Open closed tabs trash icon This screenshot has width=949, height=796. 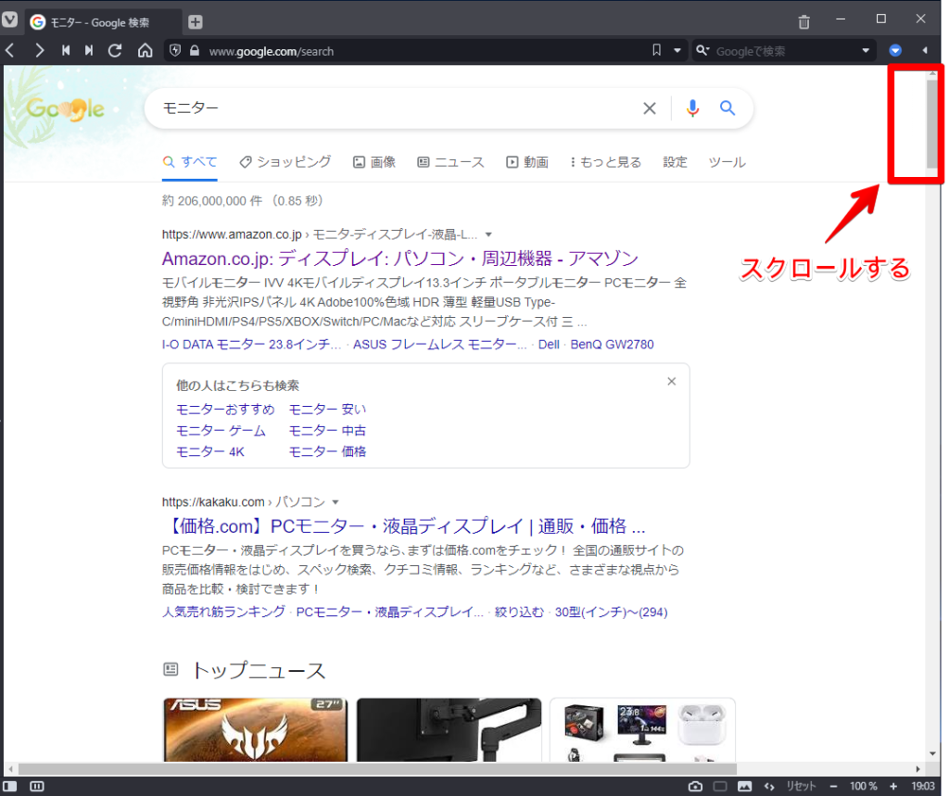(803, 22)
